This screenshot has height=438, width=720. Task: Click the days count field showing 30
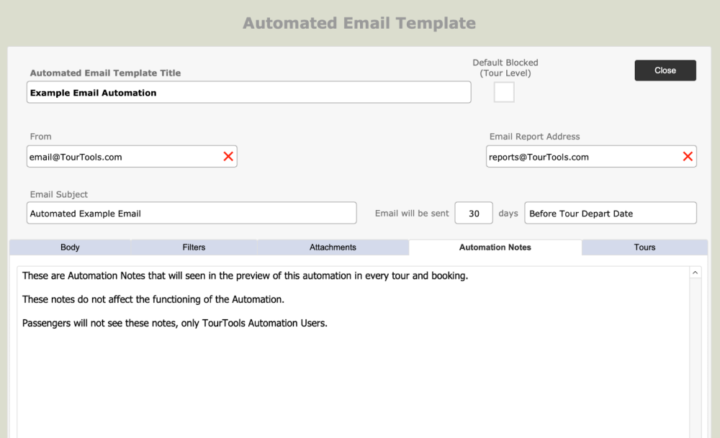(474, 213)
